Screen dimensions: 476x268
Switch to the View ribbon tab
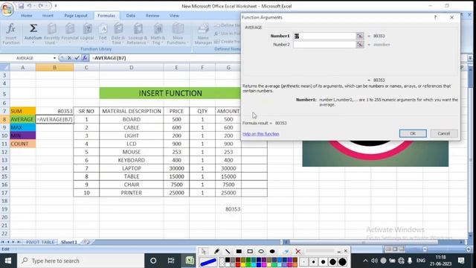click(174, 16)
